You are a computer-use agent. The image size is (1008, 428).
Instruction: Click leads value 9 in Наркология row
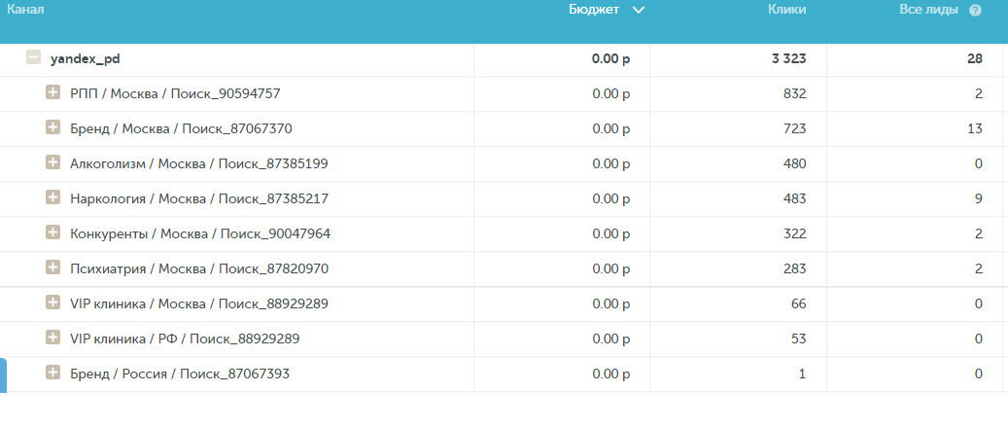[979, 198]
